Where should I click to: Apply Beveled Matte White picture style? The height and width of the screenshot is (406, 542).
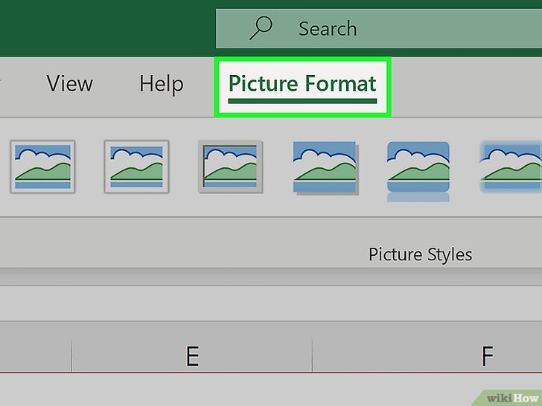[x=136, y=167]
